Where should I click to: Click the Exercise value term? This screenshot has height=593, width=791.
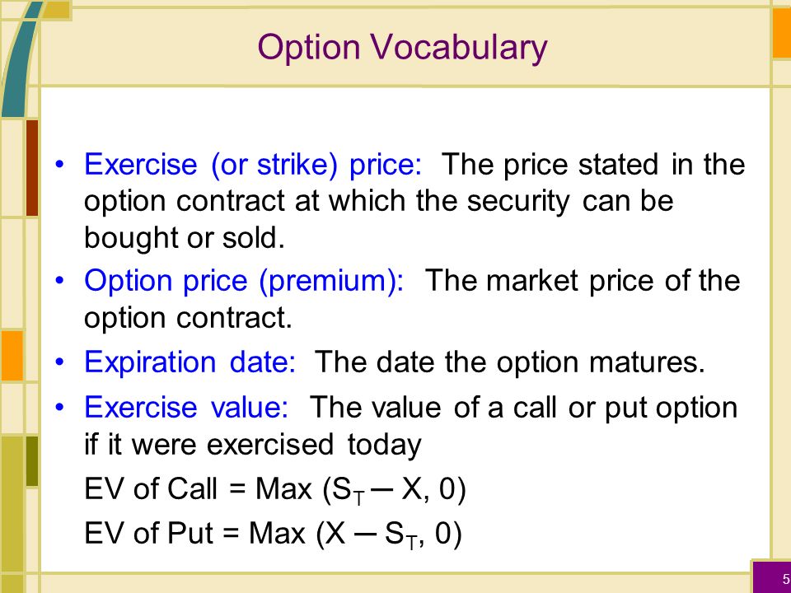pyautogui.click(x=186, y=407)
